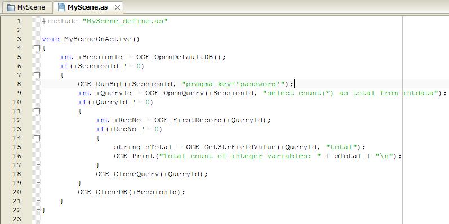Click on the MySceneOnActive function name

pos(97,39)
